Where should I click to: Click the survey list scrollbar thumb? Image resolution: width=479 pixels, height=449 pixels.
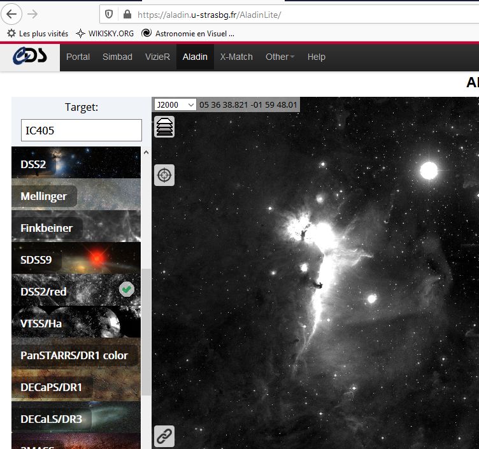146,332
